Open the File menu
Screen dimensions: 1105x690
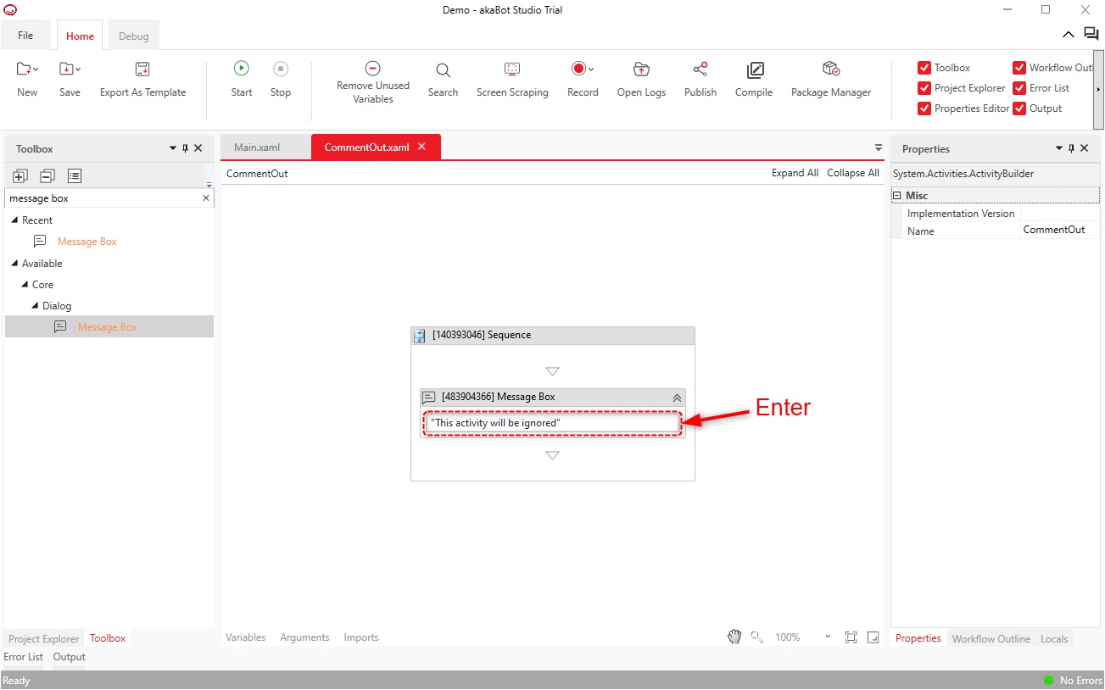25,36
